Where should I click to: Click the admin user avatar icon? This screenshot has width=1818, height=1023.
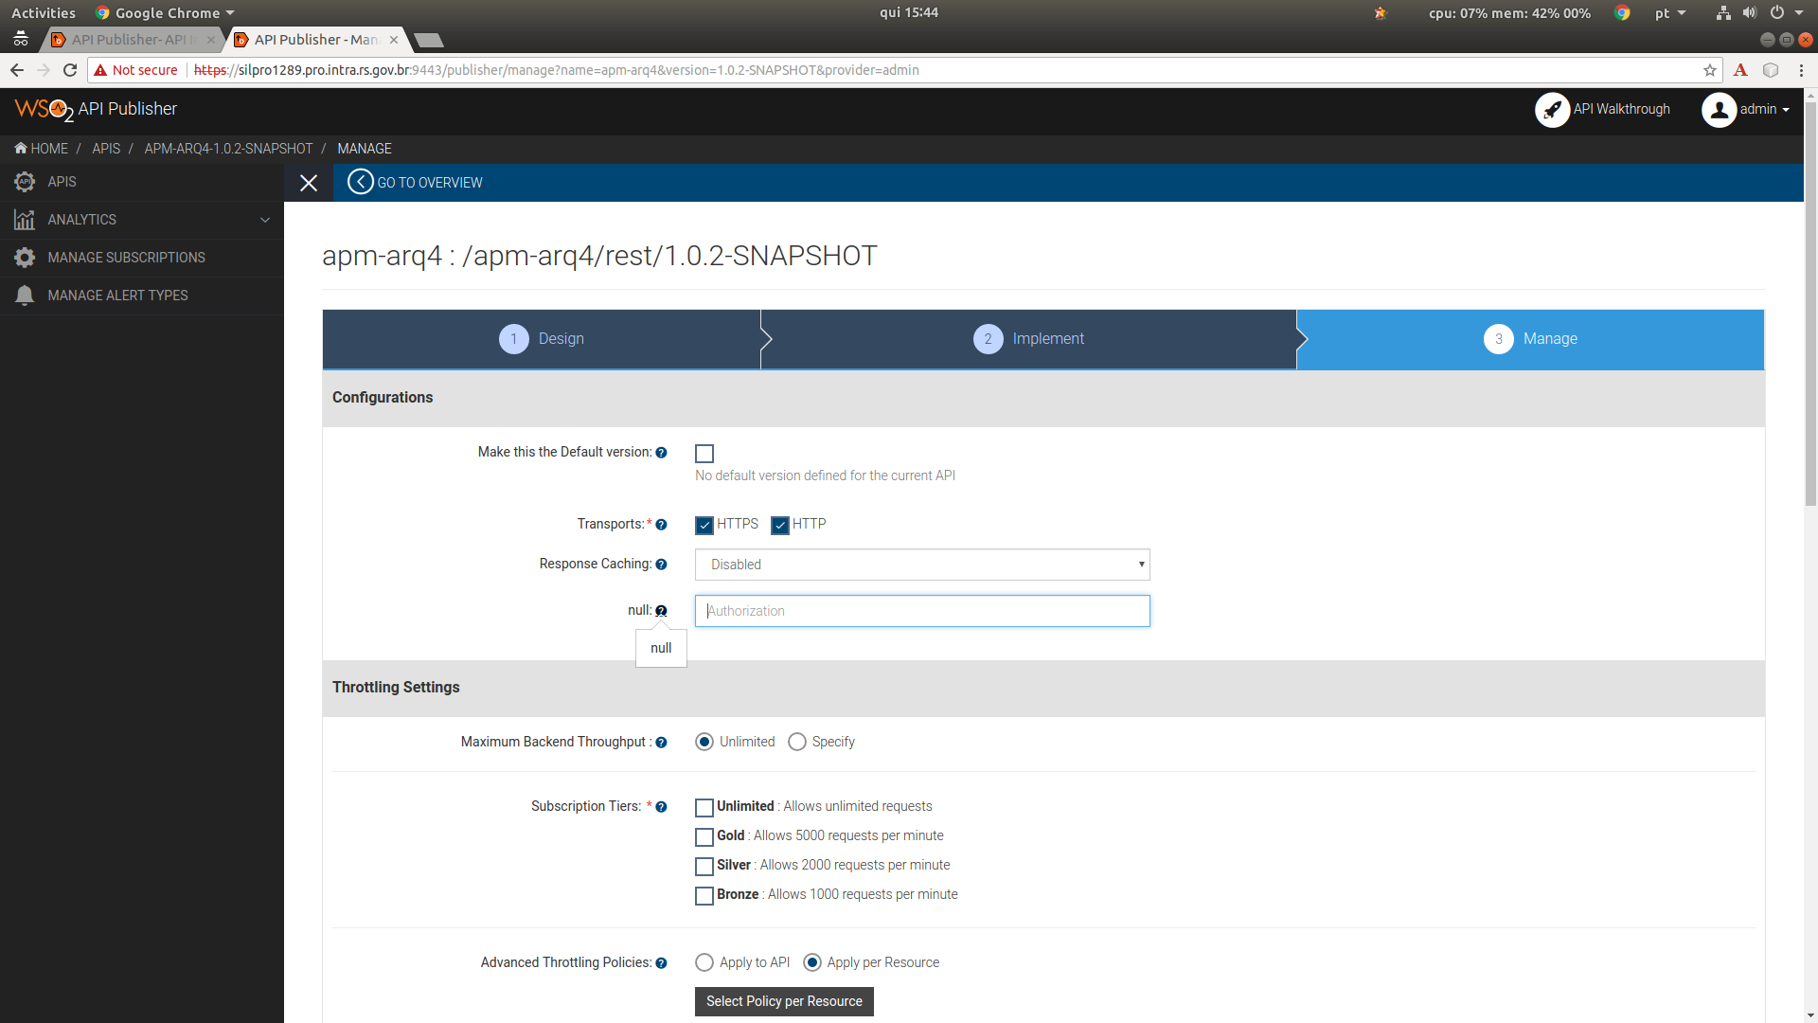1719,110
